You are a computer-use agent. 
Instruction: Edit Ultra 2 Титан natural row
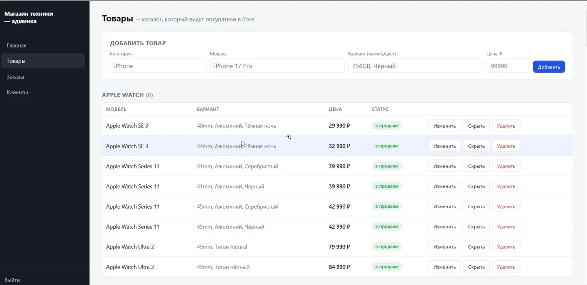tap(444, 246)
